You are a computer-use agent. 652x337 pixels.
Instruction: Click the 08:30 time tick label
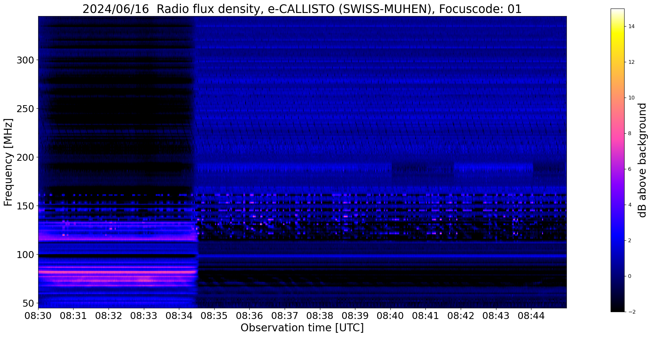pos(38,316)
